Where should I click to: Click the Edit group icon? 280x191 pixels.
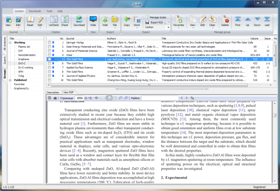click(203, 19)
